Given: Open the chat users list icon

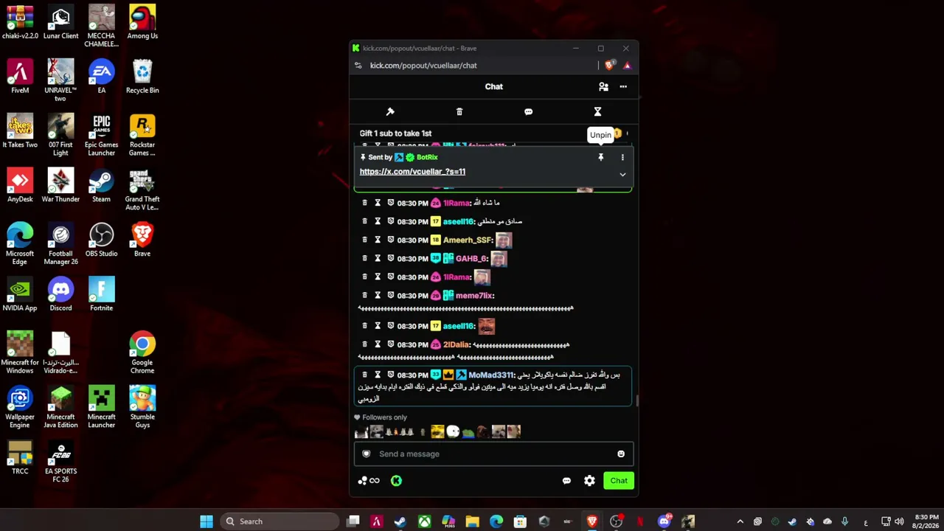Looking at the screenshot, I should click(x=603, y=86).
